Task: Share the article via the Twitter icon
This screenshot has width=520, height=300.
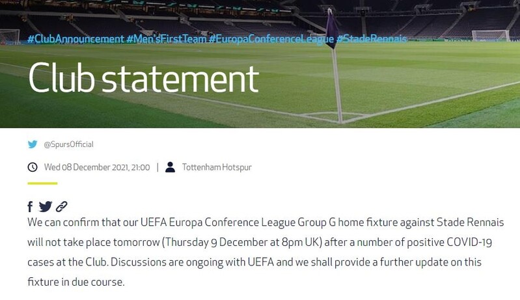Action: click(45, 207)
